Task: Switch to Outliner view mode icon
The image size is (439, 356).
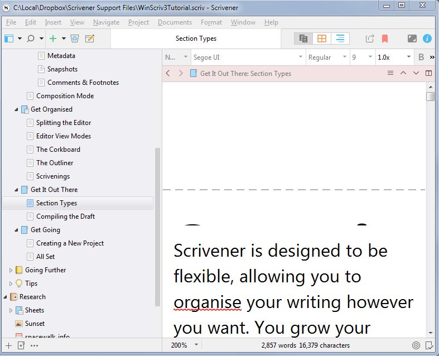Action: [340, 39]
